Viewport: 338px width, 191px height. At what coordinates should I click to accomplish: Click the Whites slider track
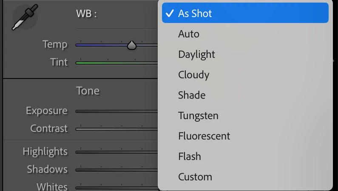click(116, 187)
